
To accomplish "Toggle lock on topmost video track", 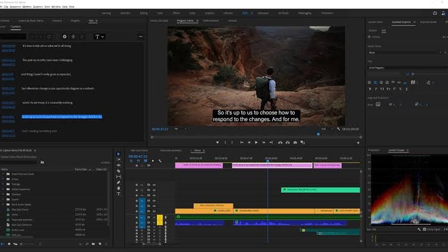I will point(137,185).
